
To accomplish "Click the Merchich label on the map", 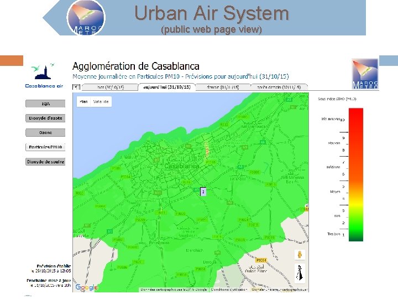I will pos(195,251).
